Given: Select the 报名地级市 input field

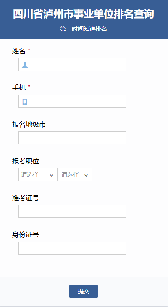Looking at the screenshot, I should (72, 138).
